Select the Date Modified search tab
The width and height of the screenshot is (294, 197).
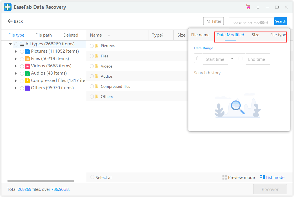pyautogui.click(x=230, y=35)
